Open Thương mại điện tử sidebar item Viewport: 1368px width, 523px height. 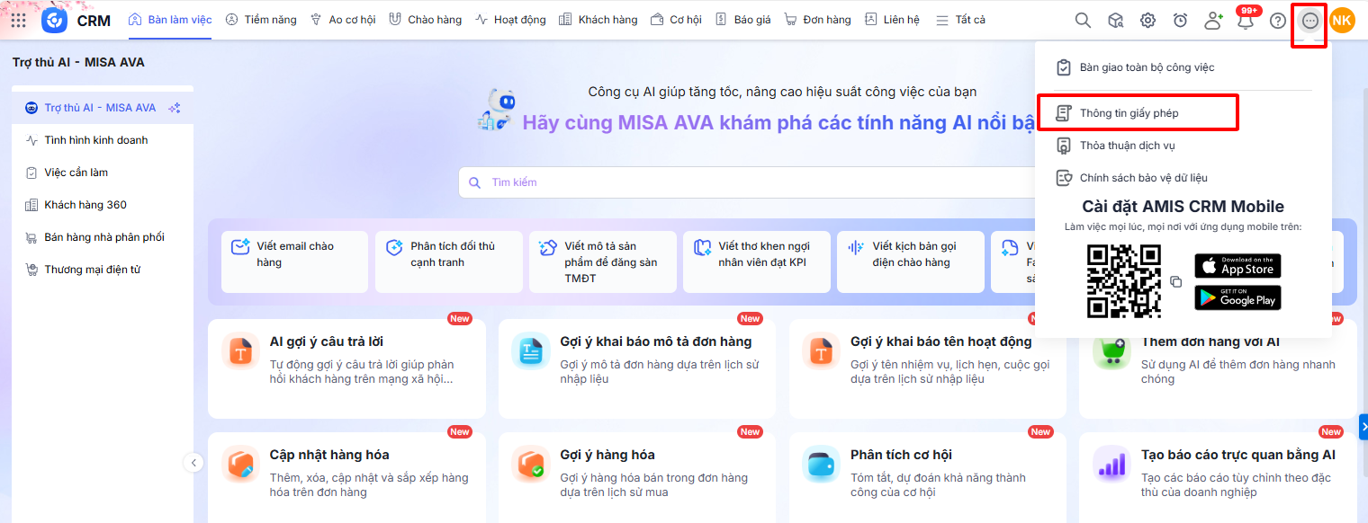[103, 270]
